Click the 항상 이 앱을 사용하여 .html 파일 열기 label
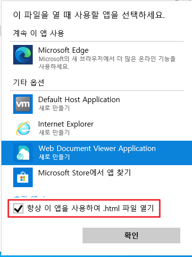The height and width of the screenshot is (257, 192). 90,208
